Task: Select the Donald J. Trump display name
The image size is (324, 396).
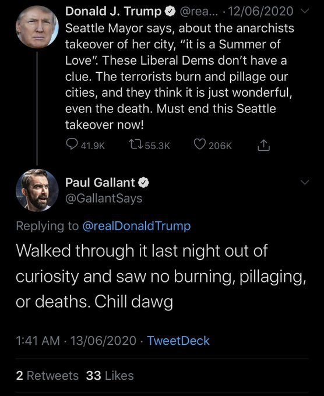Action: (113, 12)
